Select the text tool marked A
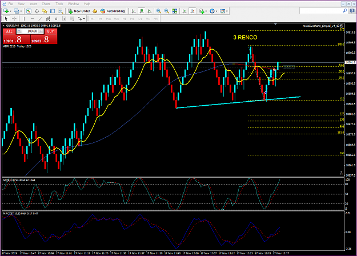This screenshot has height=256, width=357. (x=56, y=19)
